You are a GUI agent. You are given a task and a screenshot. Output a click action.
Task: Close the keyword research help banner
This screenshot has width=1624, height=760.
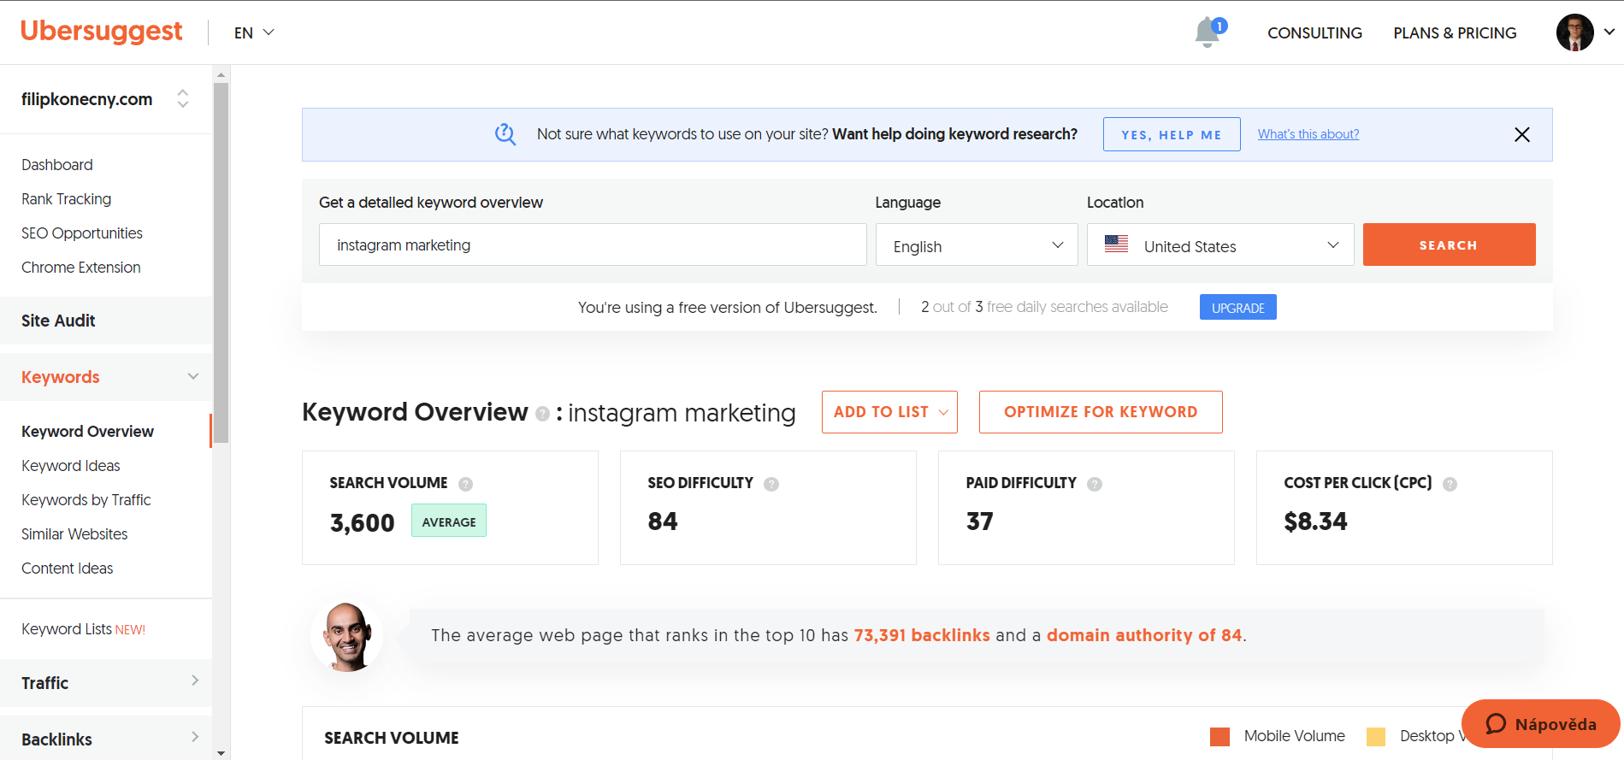tap(1522, 134)
